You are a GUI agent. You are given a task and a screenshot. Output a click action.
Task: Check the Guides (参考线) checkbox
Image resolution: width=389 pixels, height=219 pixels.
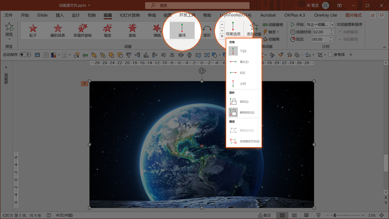330,55
